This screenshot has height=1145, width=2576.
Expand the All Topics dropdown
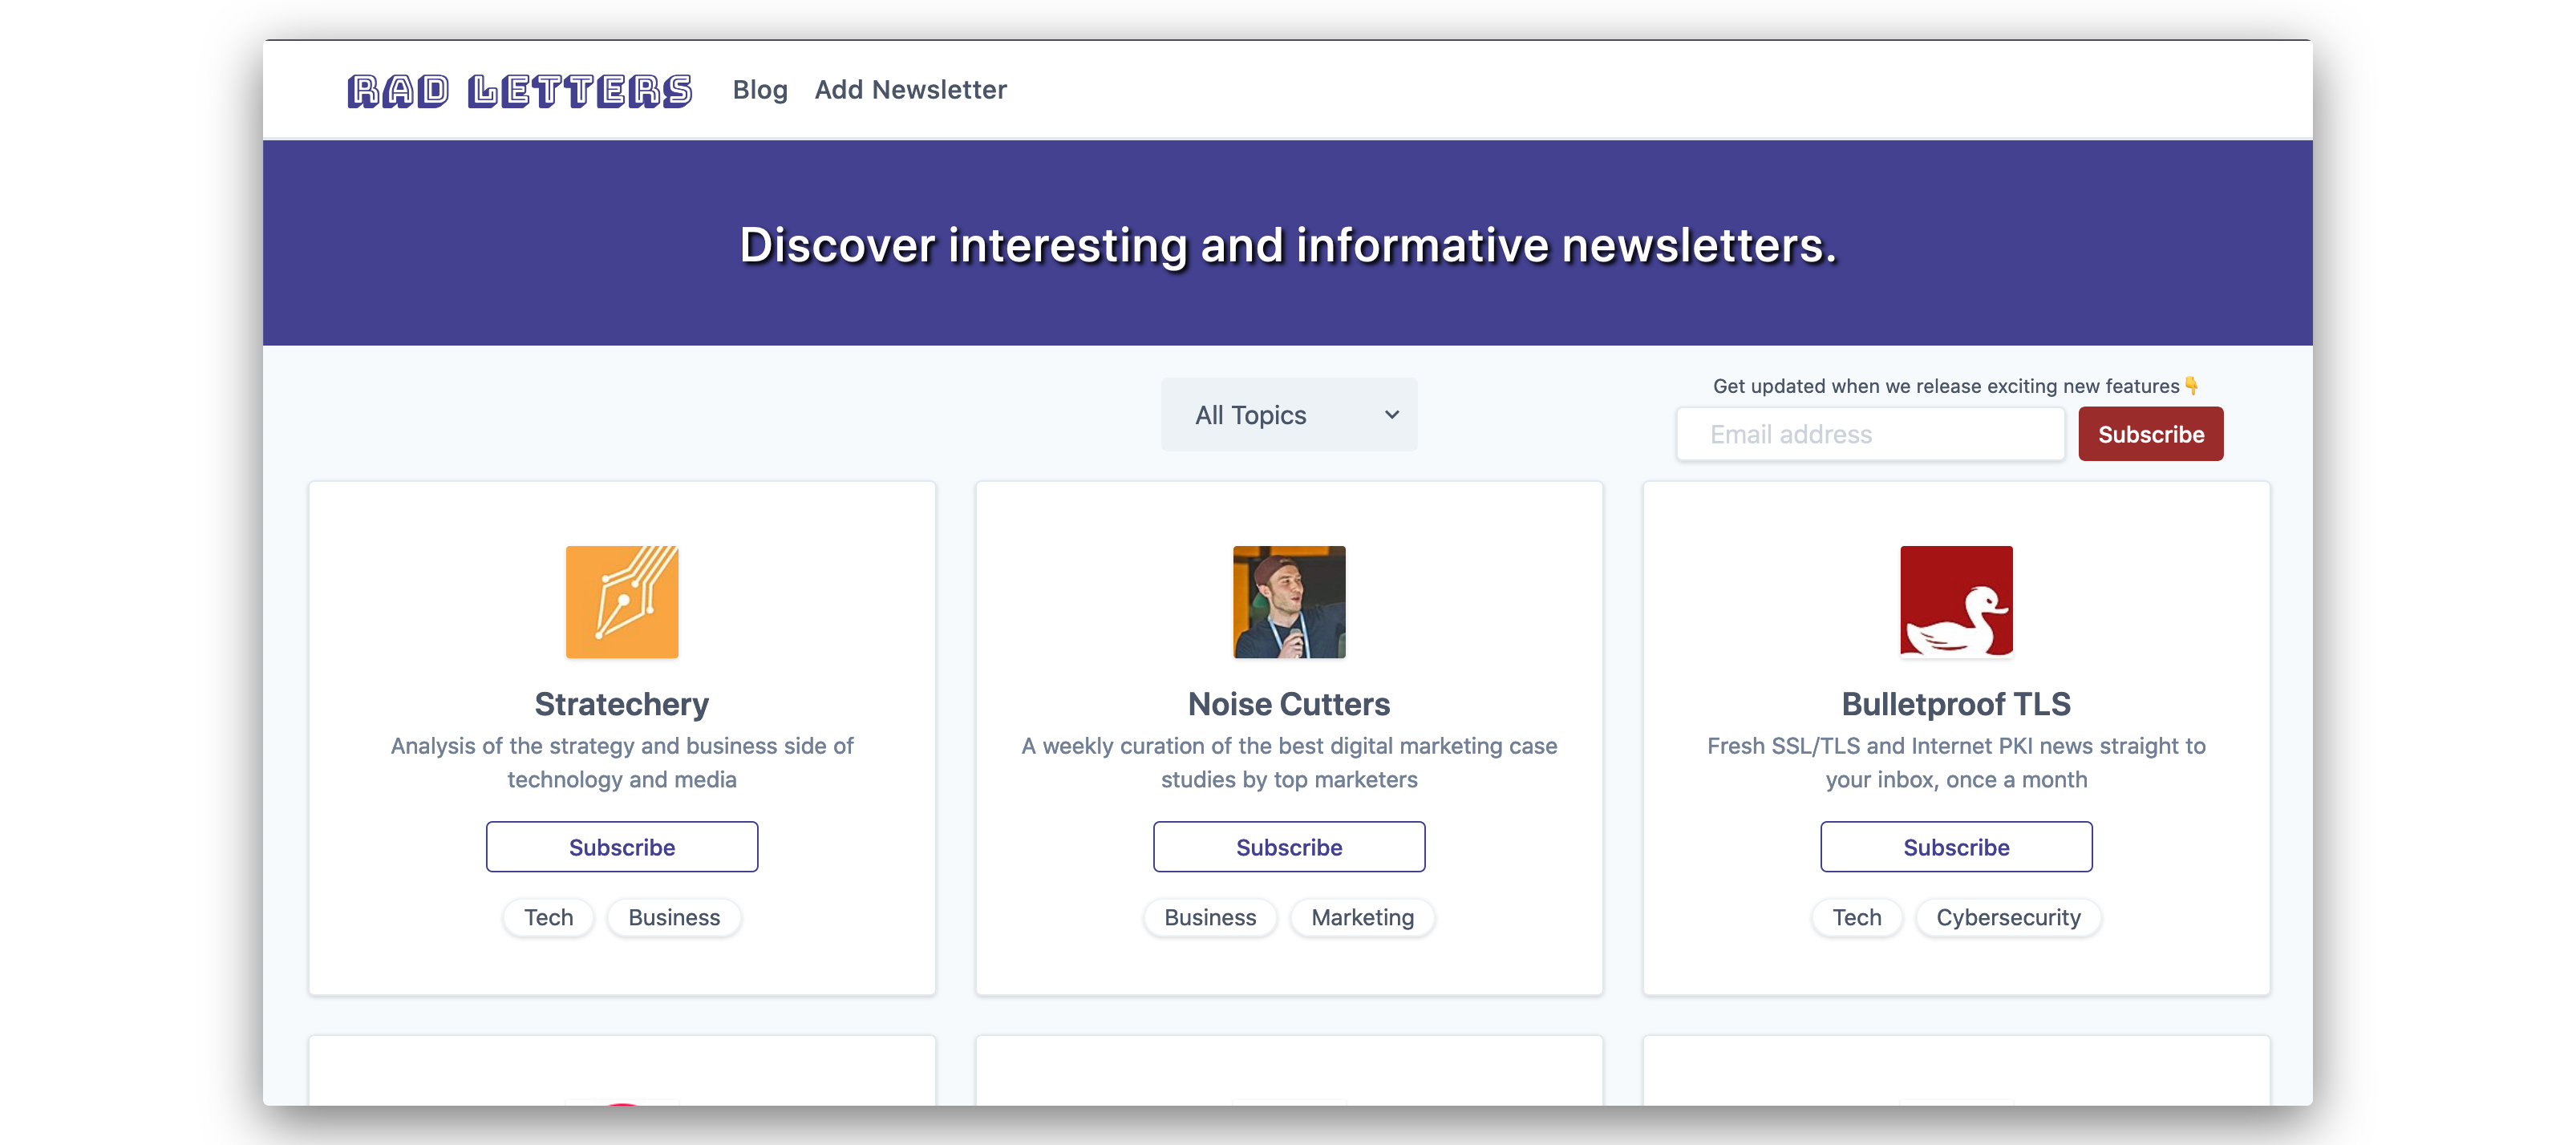pos(1289,414)
